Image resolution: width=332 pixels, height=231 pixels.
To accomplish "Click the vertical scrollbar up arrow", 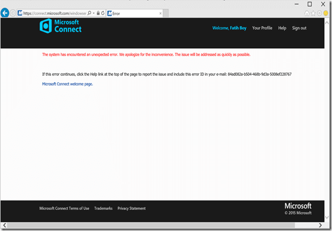I will pyautogui.click(x=327, y=23).
